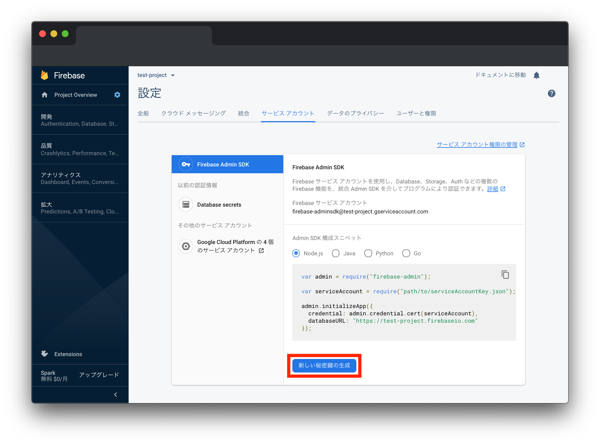Switch to the クラウド メッセージング tab

[x=193, y=113]
